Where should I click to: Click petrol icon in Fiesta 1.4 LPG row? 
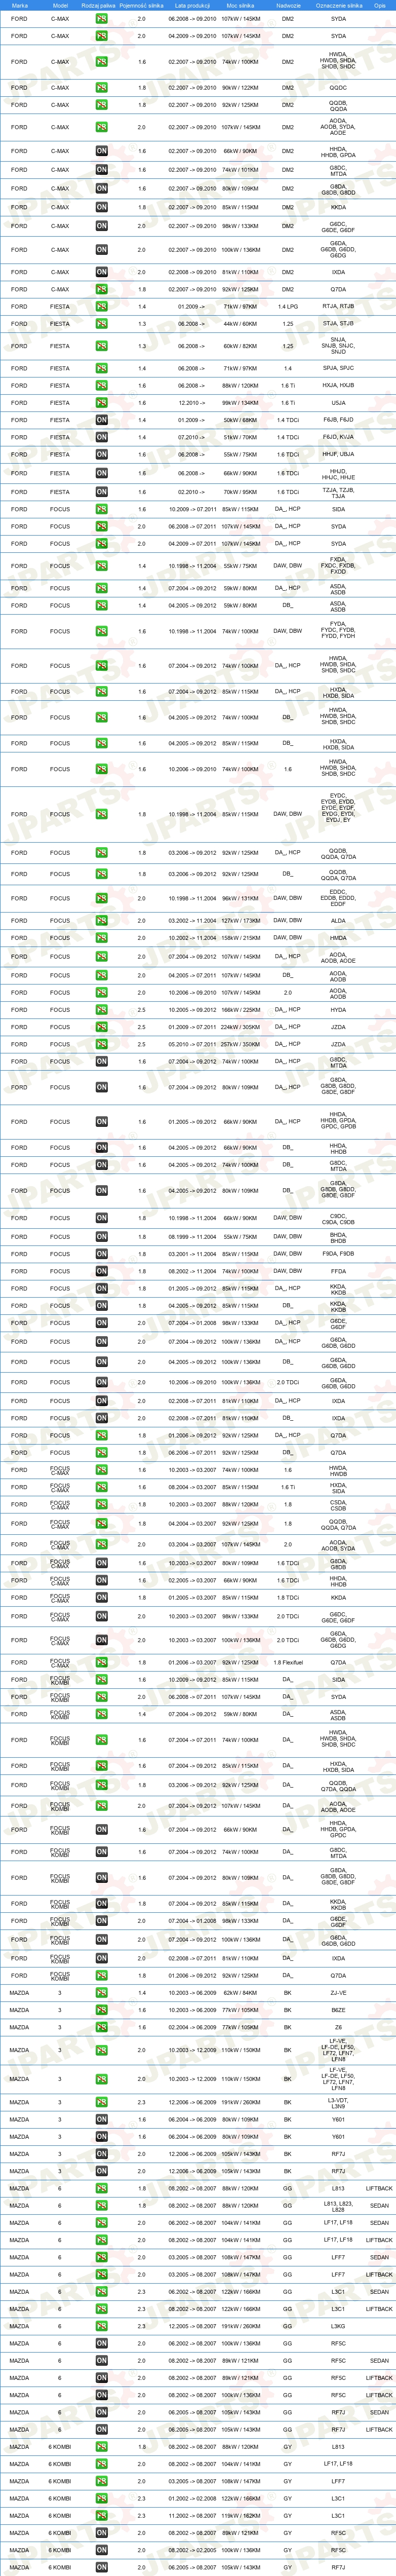pyautogui.click(x=101, y=307)
